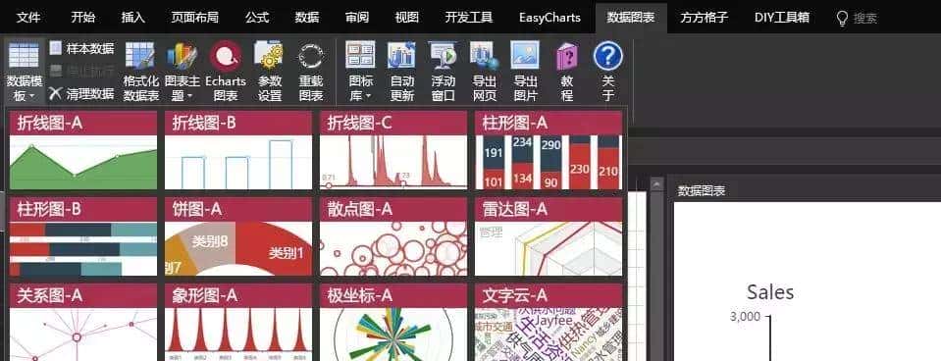Viewport: 941px width, 361px height.
Task: Choose the 柱形图-B template thumbnail
Action: point(83,236)
